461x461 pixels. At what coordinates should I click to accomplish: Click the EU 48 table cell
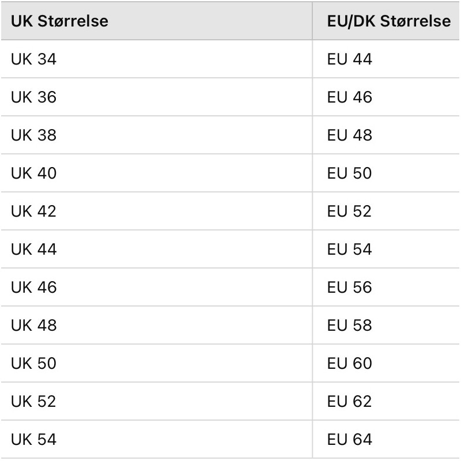tap(386, 135)
